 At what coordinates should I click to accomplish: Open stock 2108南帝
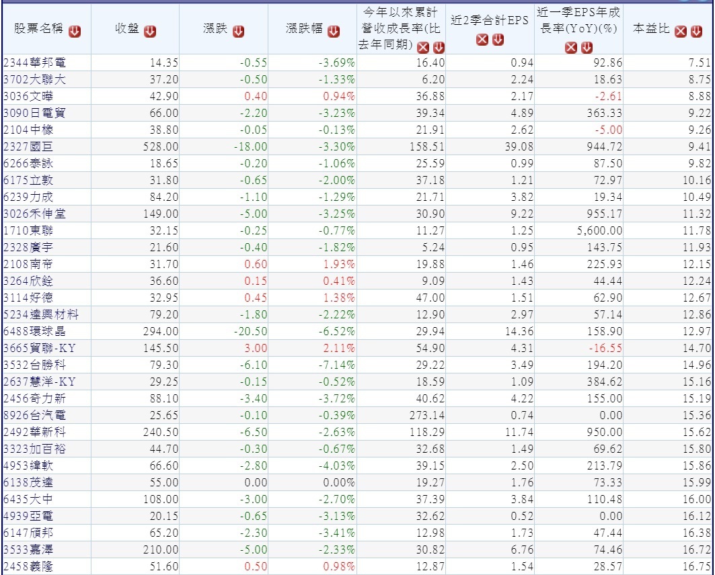click(x=28, y=265)
